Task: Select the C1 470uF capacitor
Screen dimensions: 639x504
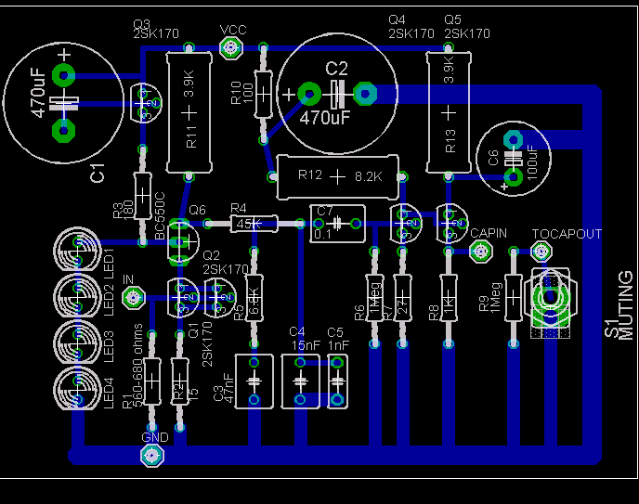Action: click(x=63, y=103)
